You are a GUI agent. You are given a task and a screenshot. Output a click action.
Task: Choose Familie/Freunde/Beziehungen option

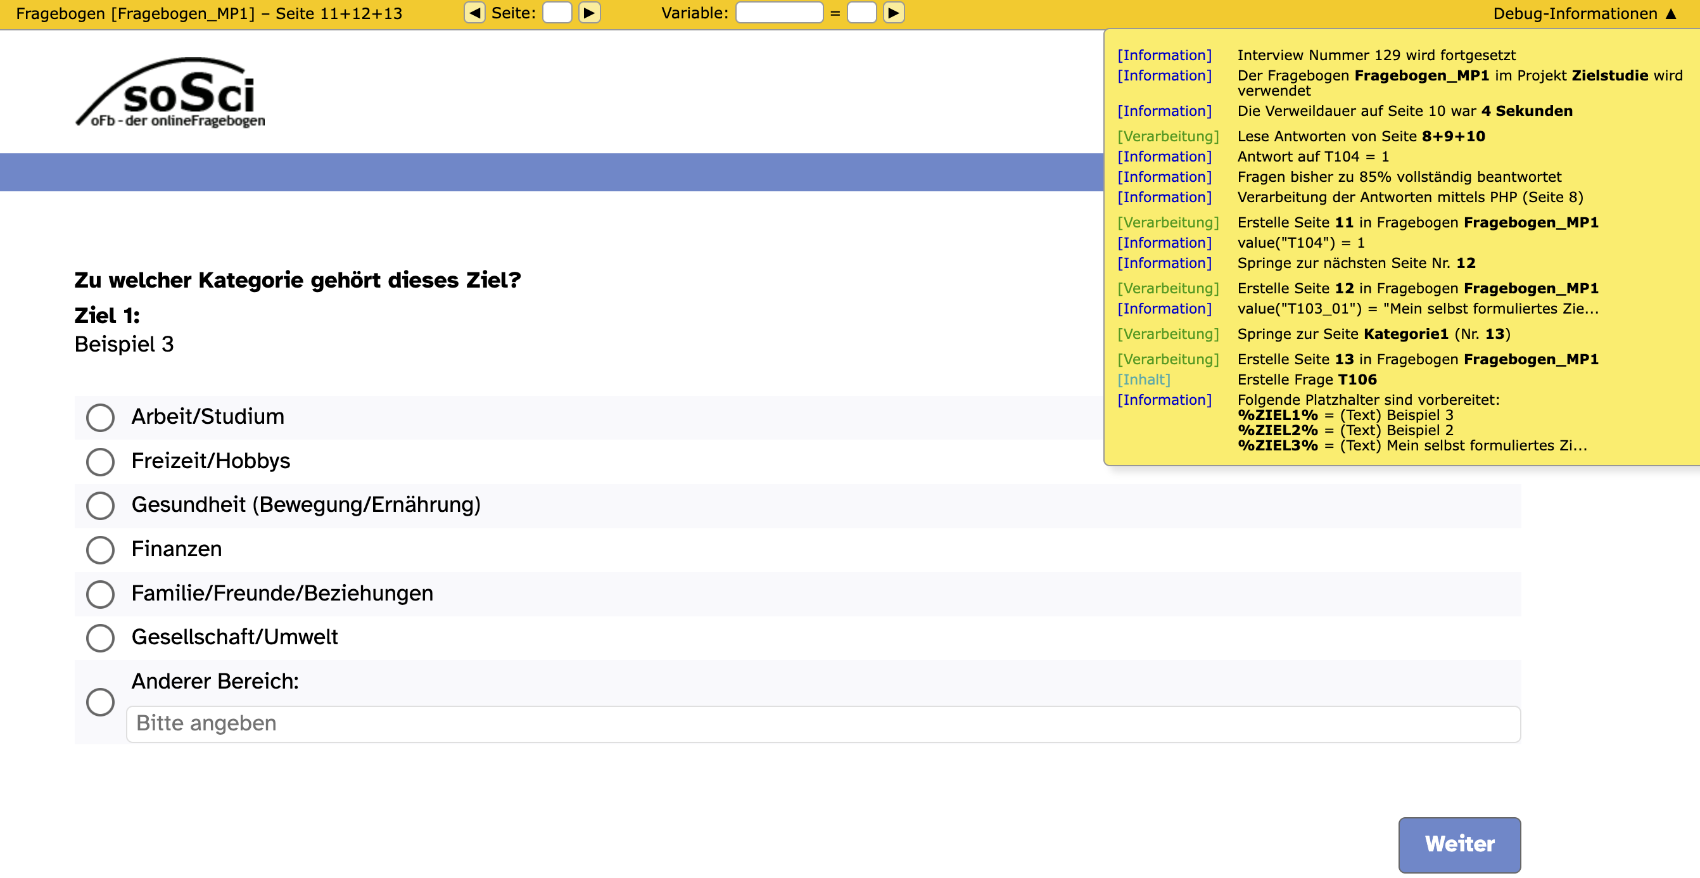point(100,594)
